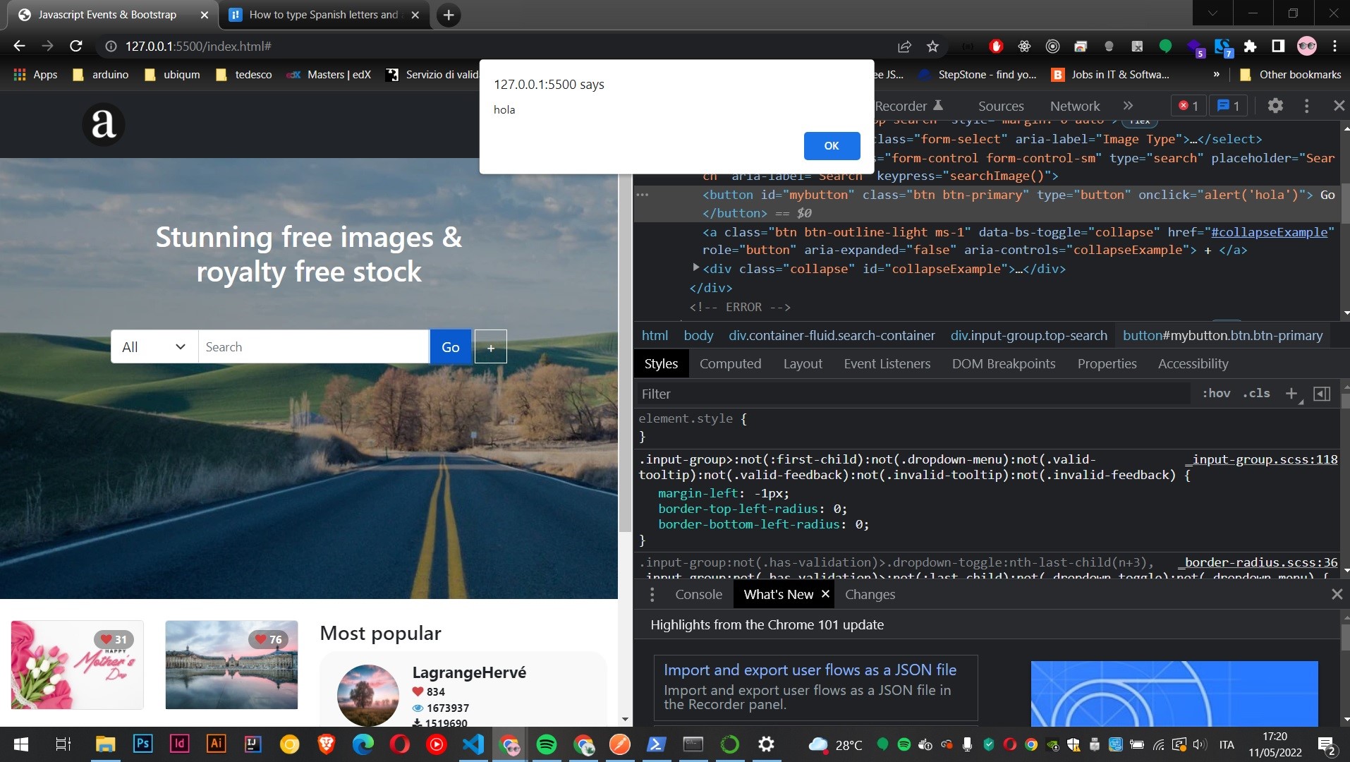This screenshot has width=1350, height=762.
Task: Select div.input-group.top-search breadcrumb
Action: click(x=1028, y=336)
